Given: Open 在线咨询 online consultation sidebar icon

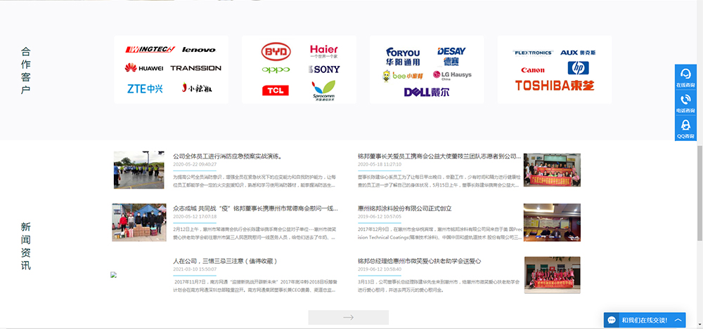Looking at the screenshot, I should (x=685, y=77).
